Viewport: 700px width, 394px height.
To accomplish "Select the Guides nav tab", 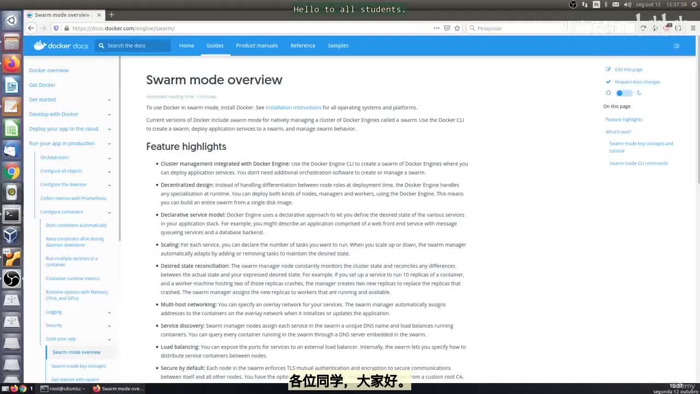I will coord(215,45).
